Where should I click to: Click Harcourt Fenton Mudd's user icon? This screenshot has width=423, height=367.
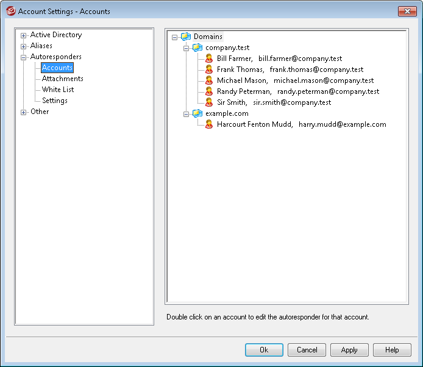pos(209,124)
